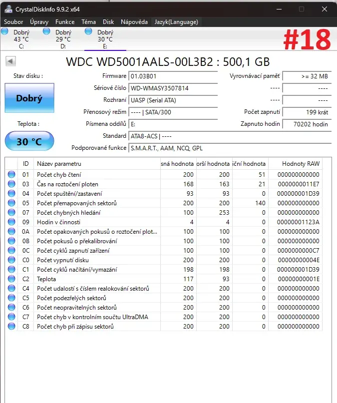Viewport: 337px width, 403px height.
Task: Click the previous disk arrow button
Action: coord(10,61)
